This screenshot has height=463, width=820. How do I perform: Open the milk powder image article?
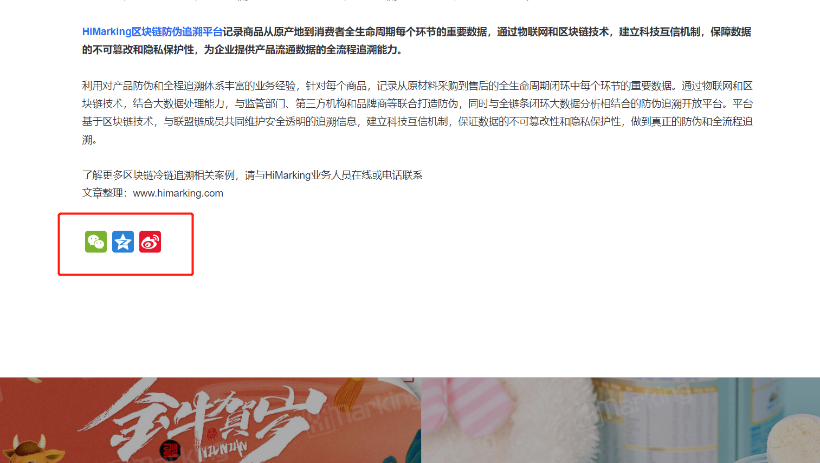pos(621,420)
